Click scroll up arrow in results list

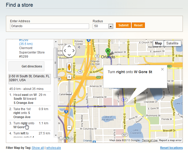(x=56, y=42)
